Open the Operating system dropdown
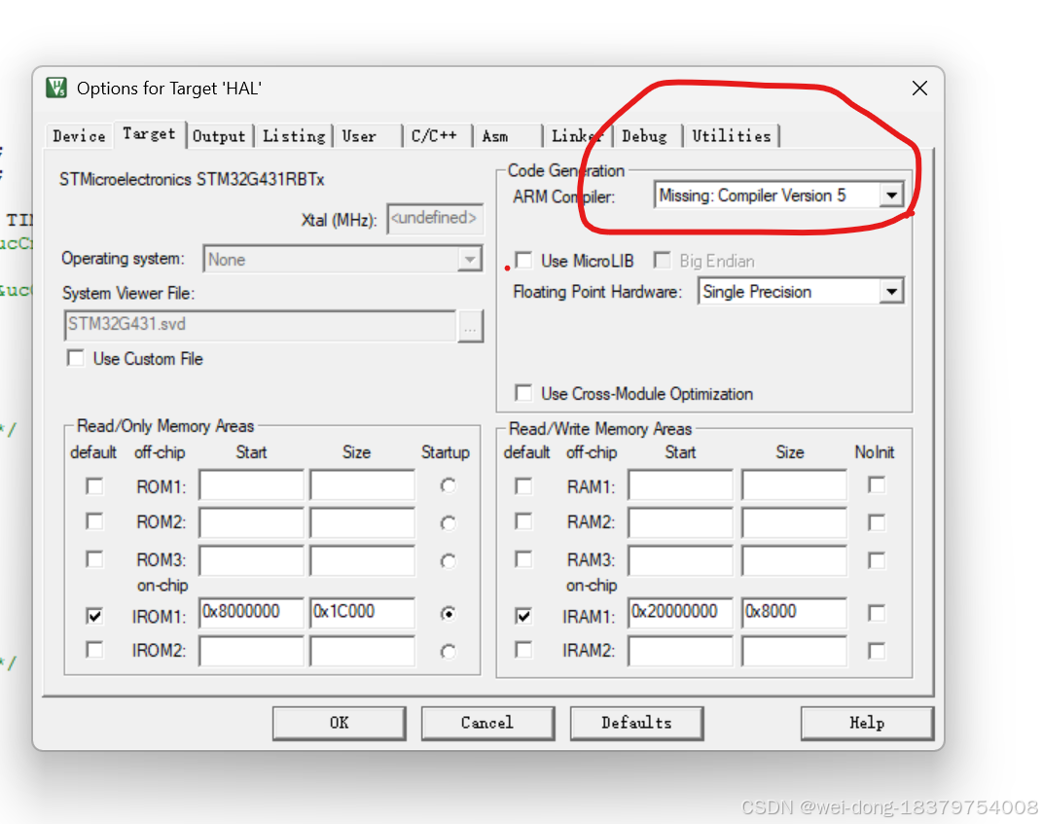The image size is (1042, 824). click(470, 259)
